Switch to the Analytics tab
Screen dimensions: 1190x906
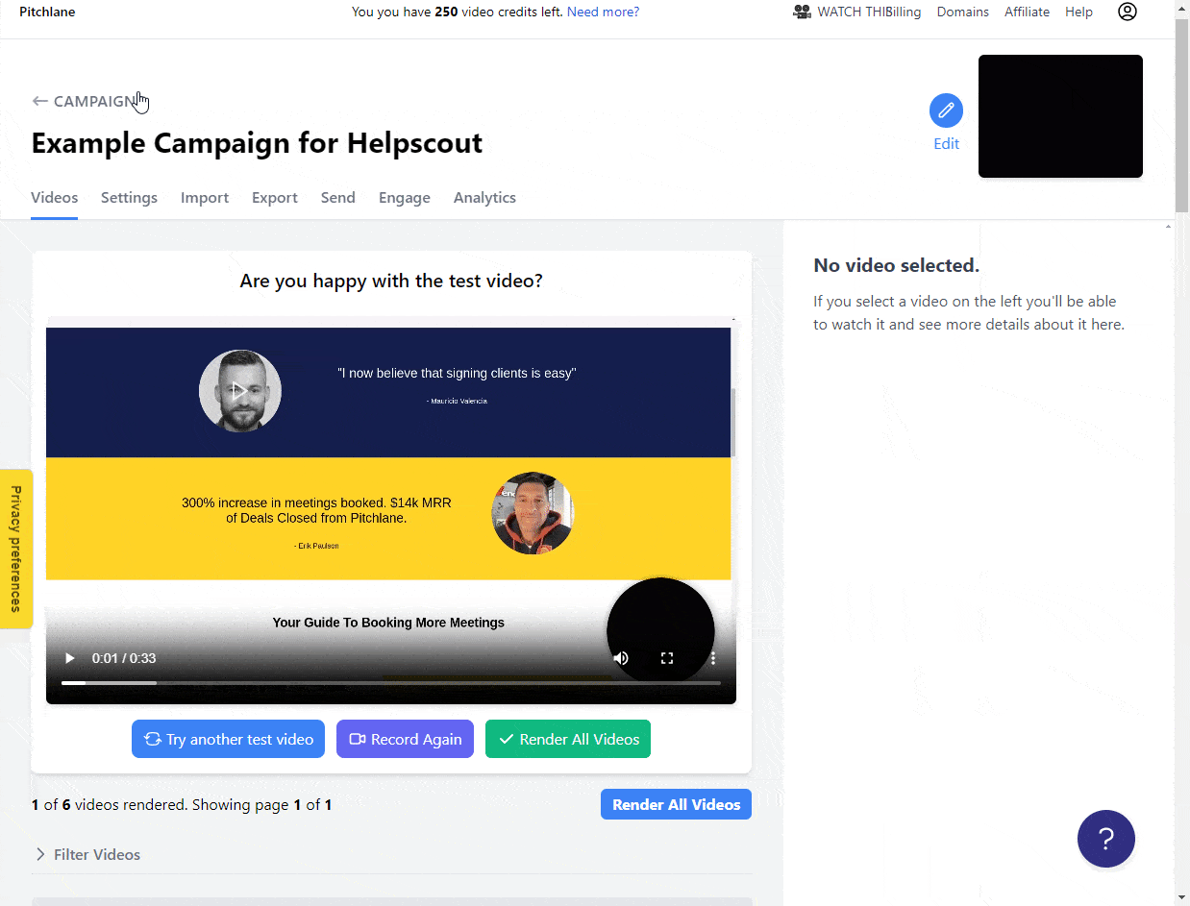[484, 198]
